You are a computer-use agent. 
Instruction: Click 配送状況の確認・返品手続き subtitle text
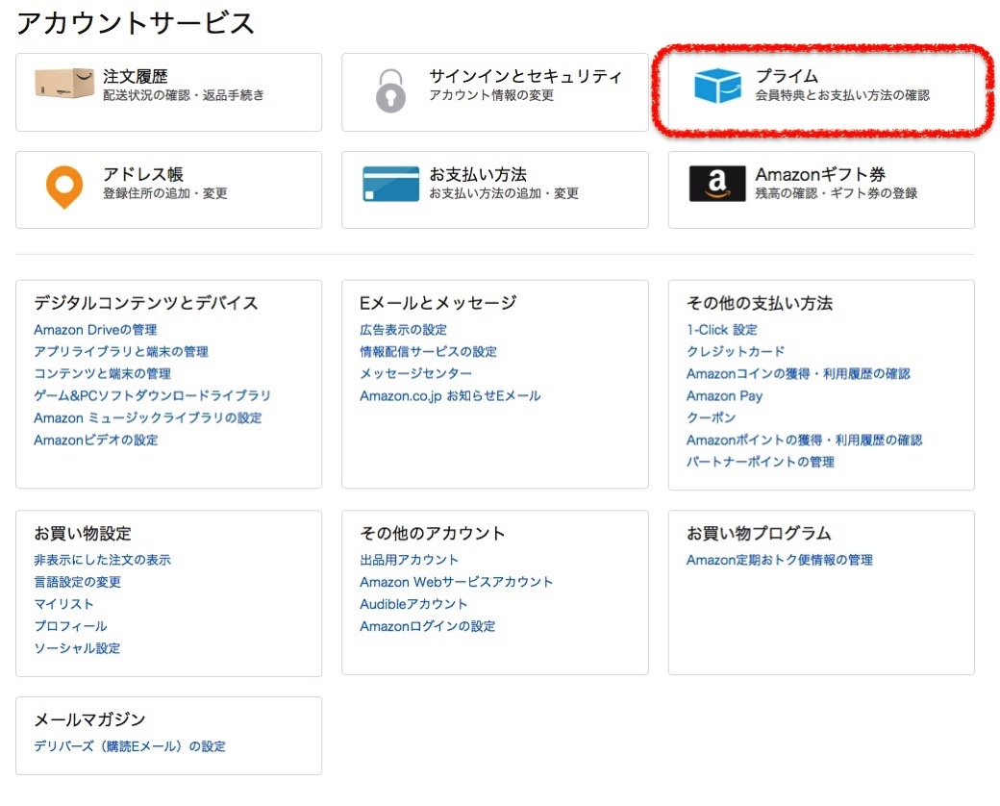click(184, 96)
